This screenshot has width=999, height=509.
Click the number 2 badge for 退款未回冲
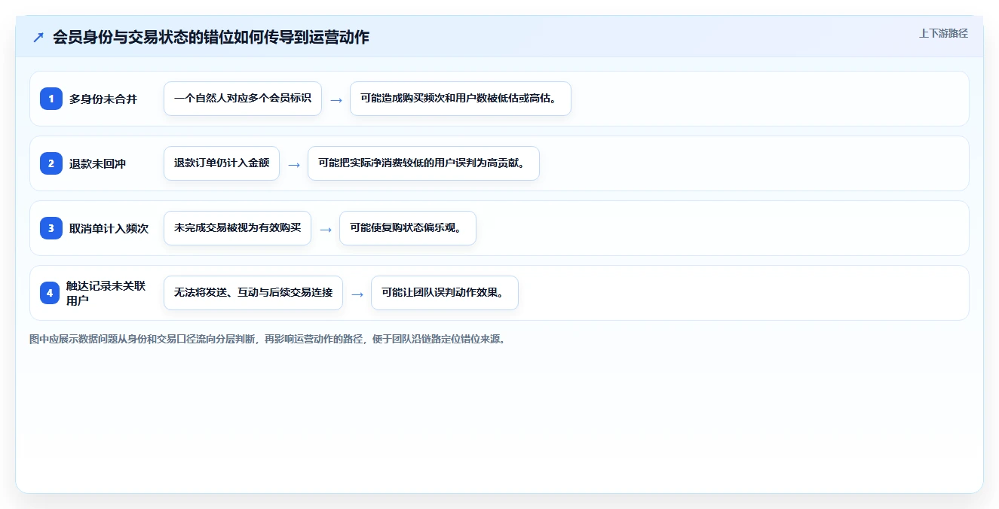pyautogui.click(x=51, y=163)
